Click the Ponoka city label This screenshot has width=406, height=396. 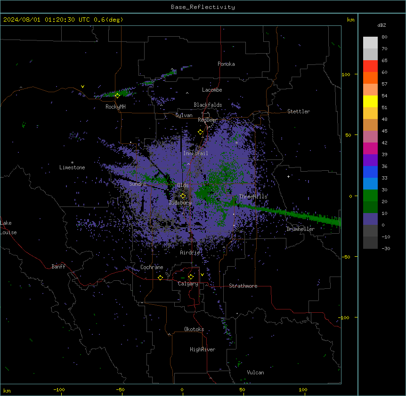[226, 64]
